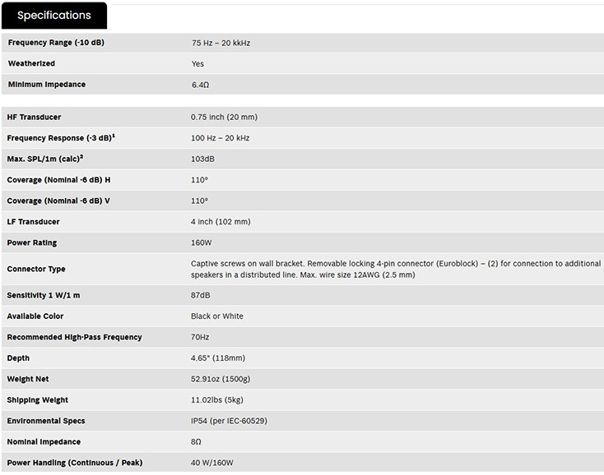Select the Coverage (Nominal -6 dB) H label

tap(58, 180)
